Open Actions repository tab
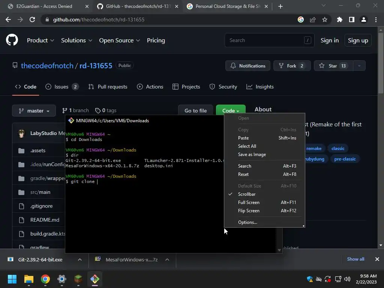The height and width of the screenshot is (288, 384). click(150, 87)
